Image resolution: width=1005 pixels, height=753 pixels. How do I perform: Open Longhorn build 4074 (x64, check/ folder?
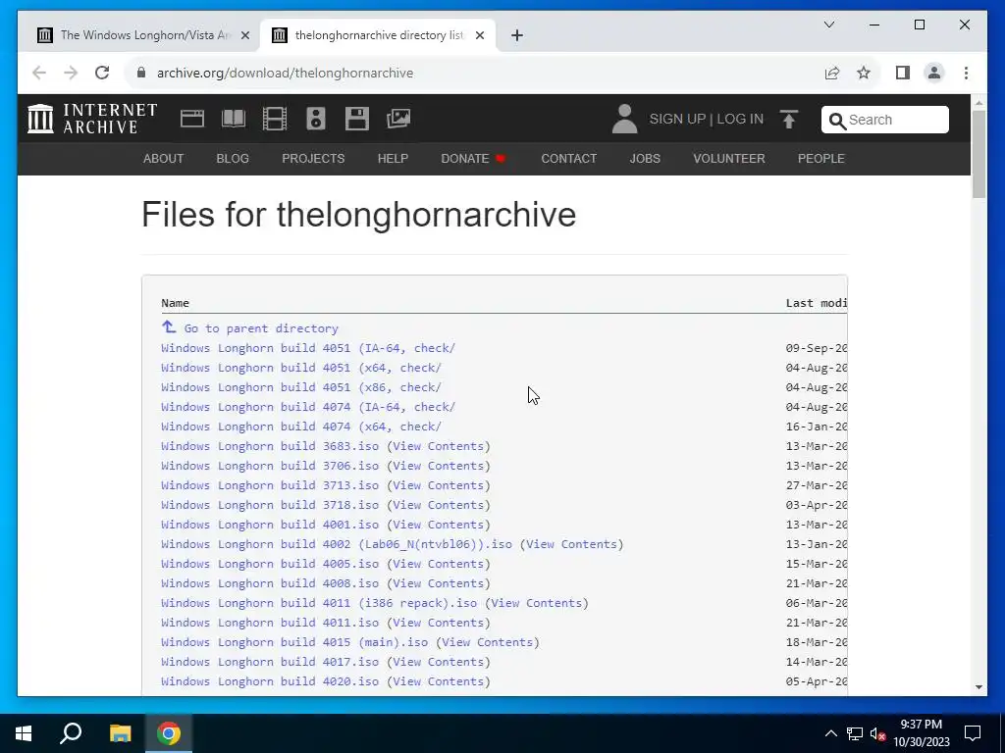301,427
